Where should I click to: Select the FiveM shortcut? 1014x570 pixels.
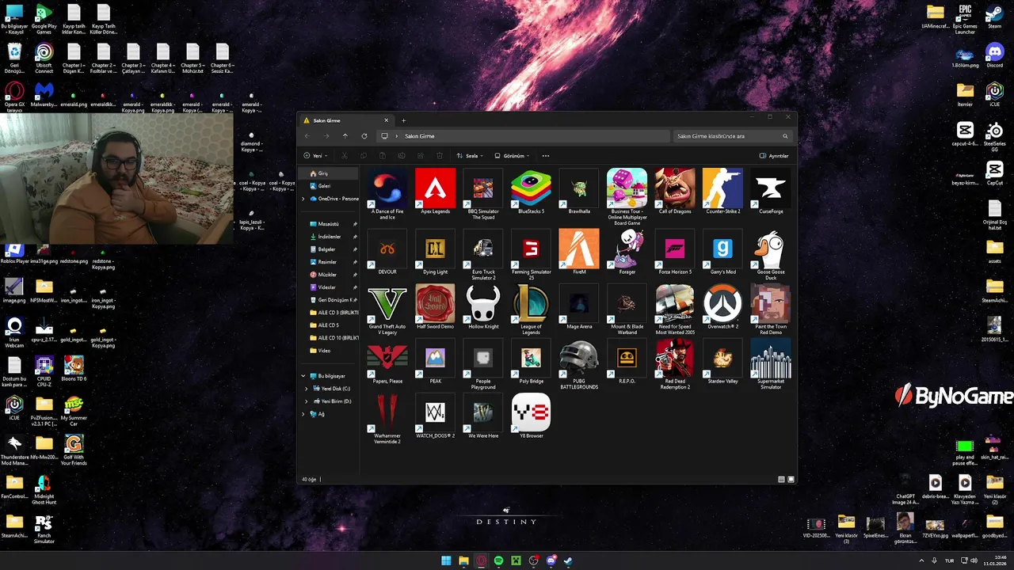[x=579, y=252]
